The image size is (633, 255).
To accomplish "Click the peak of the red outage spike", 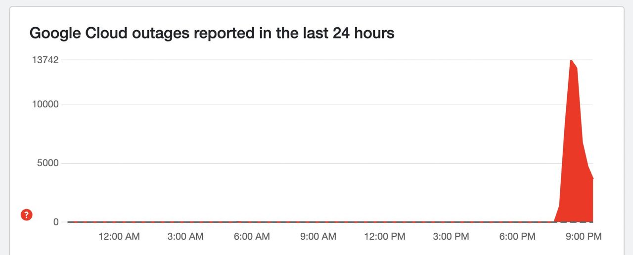I will coord(571,60).
